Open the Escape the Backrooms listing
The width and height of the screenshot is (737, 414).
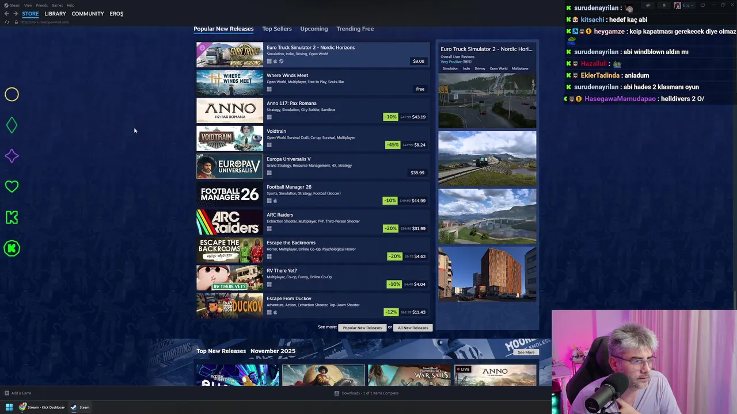click(x=313, y=250)
